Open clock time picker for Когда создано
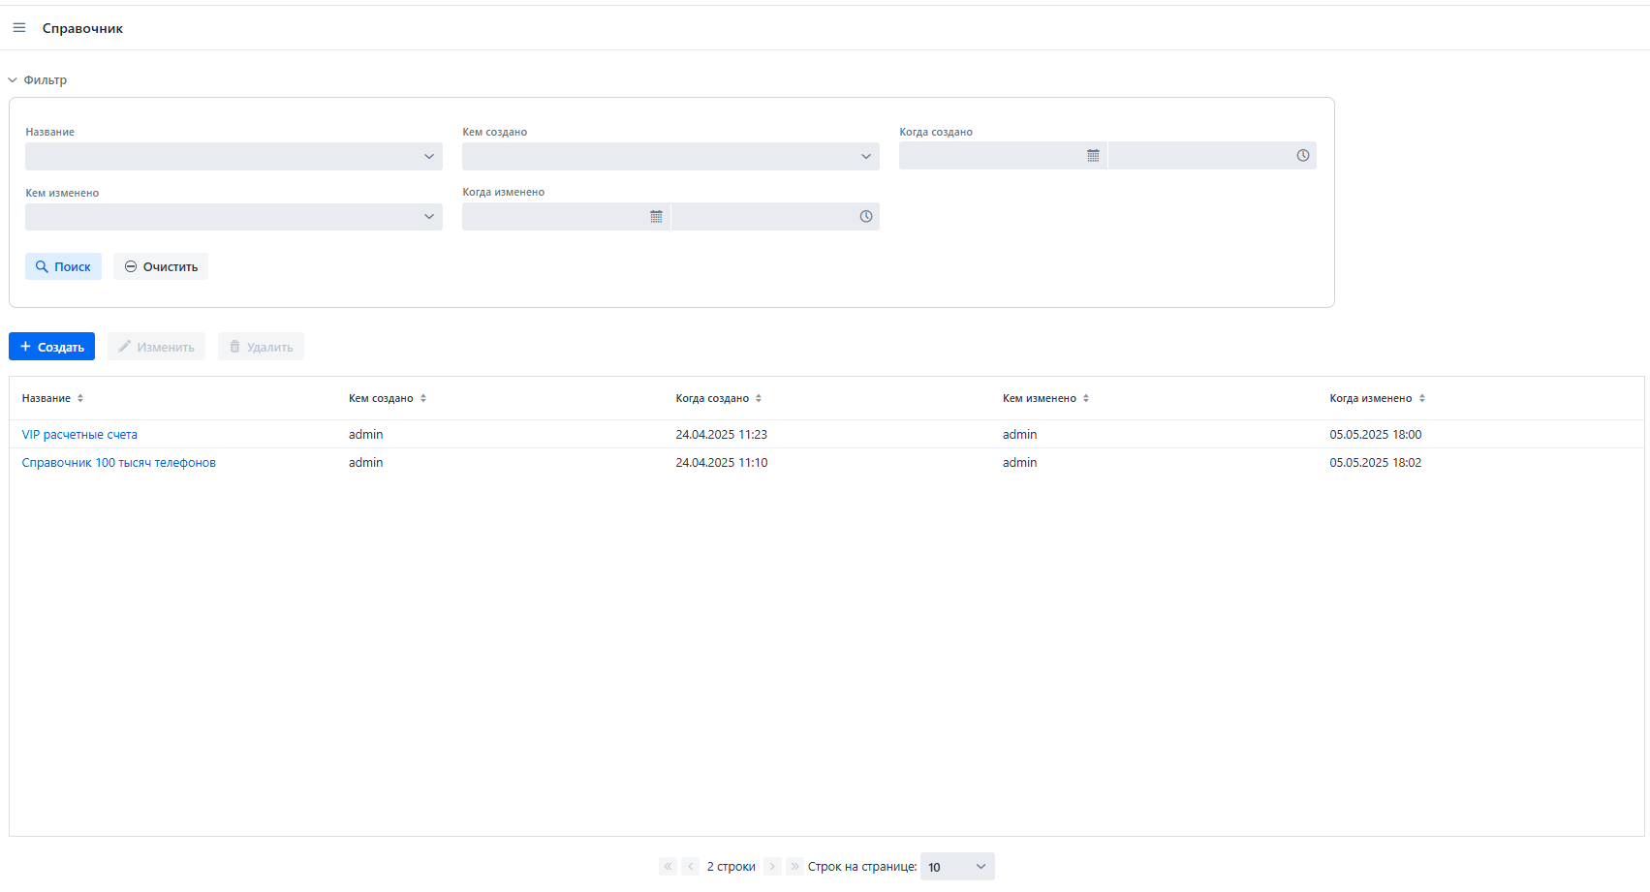The width and height of the screenshot is (1650, 892). (x=1303, y=156)
